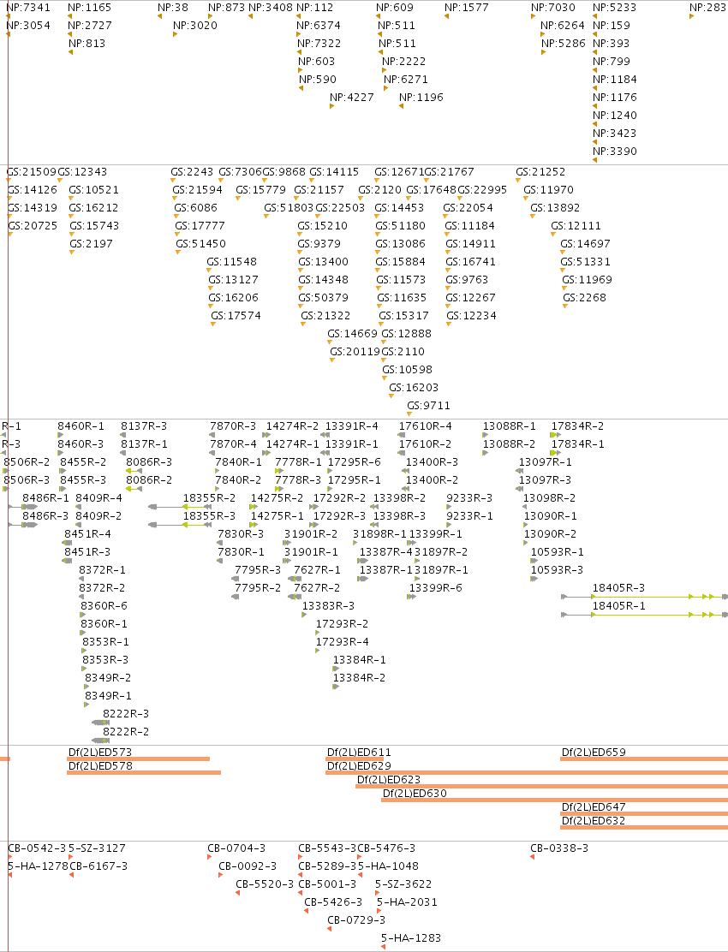Select the CB-5520-3 insertion label
Viewport: 728px width, 952px height.
click(x=265, y=884)
